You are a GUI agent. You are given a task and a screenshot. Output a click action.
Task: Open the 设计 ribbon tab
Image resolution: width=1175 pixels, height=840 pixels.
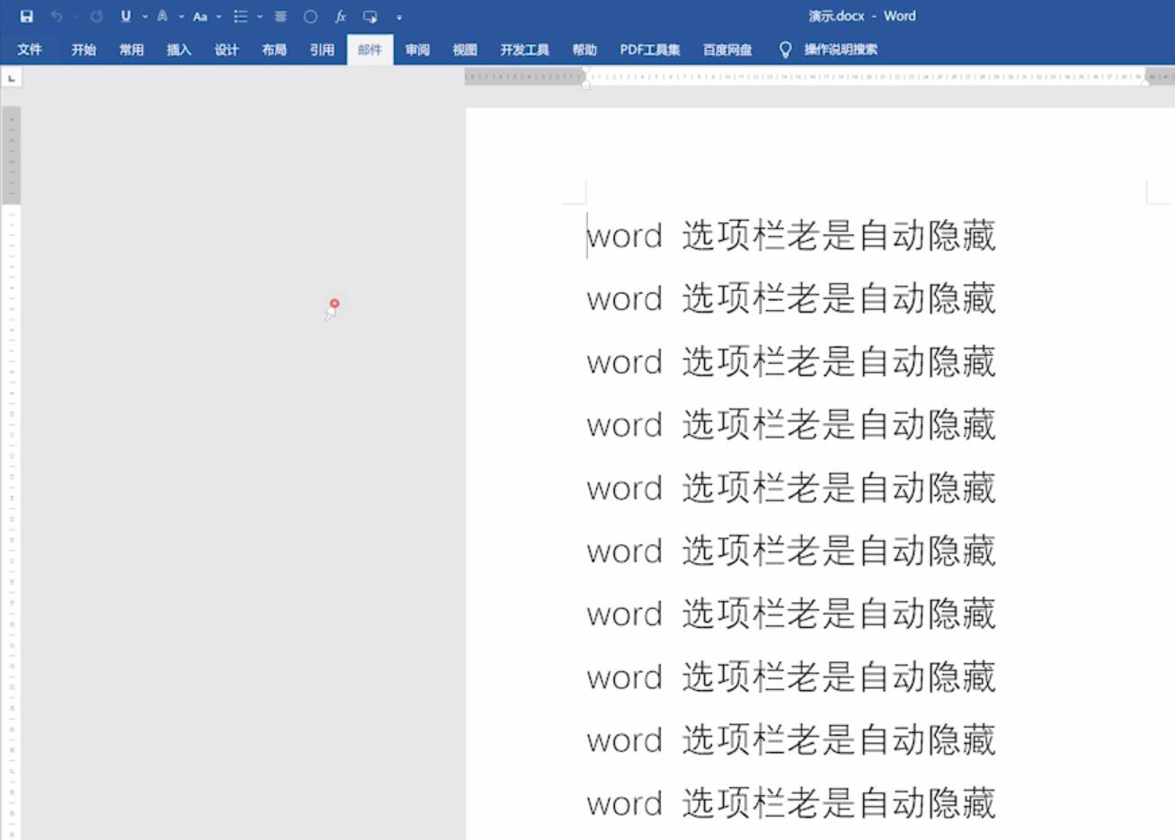pos(227,49)
